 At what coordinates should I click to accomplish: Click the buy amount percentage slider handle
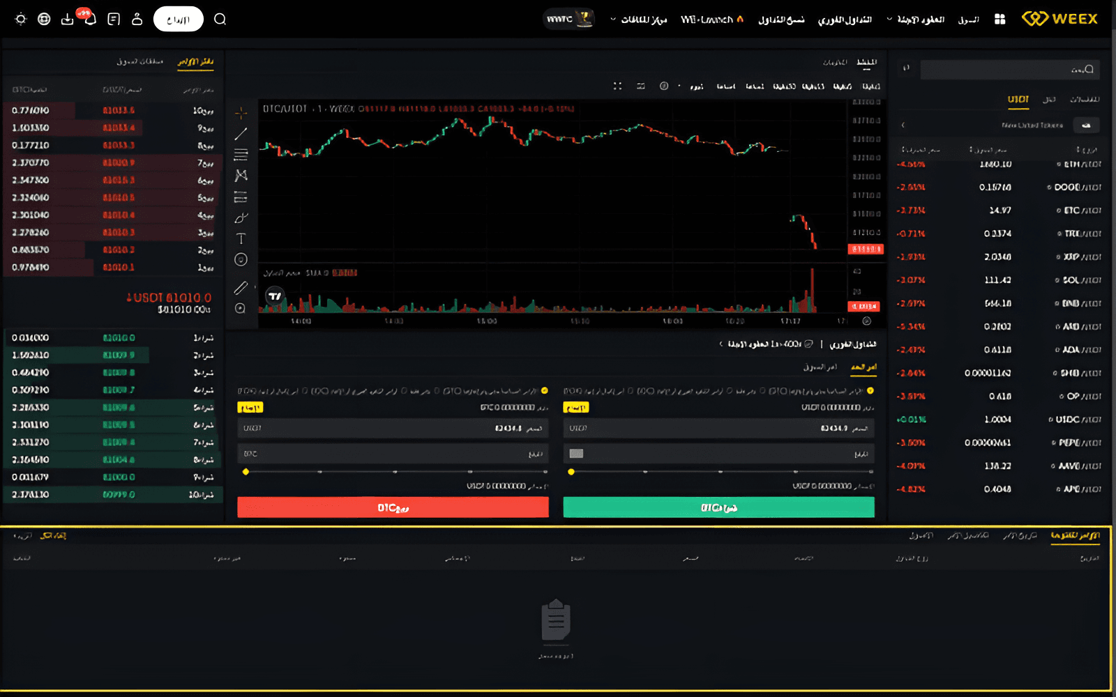[571, 472]
